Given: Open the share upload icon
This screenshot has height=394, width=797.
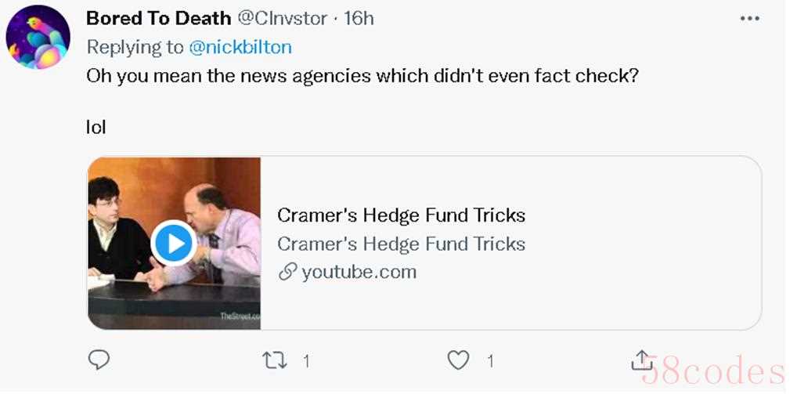Looking at the screenshot, I should click(x=641, y=360).
